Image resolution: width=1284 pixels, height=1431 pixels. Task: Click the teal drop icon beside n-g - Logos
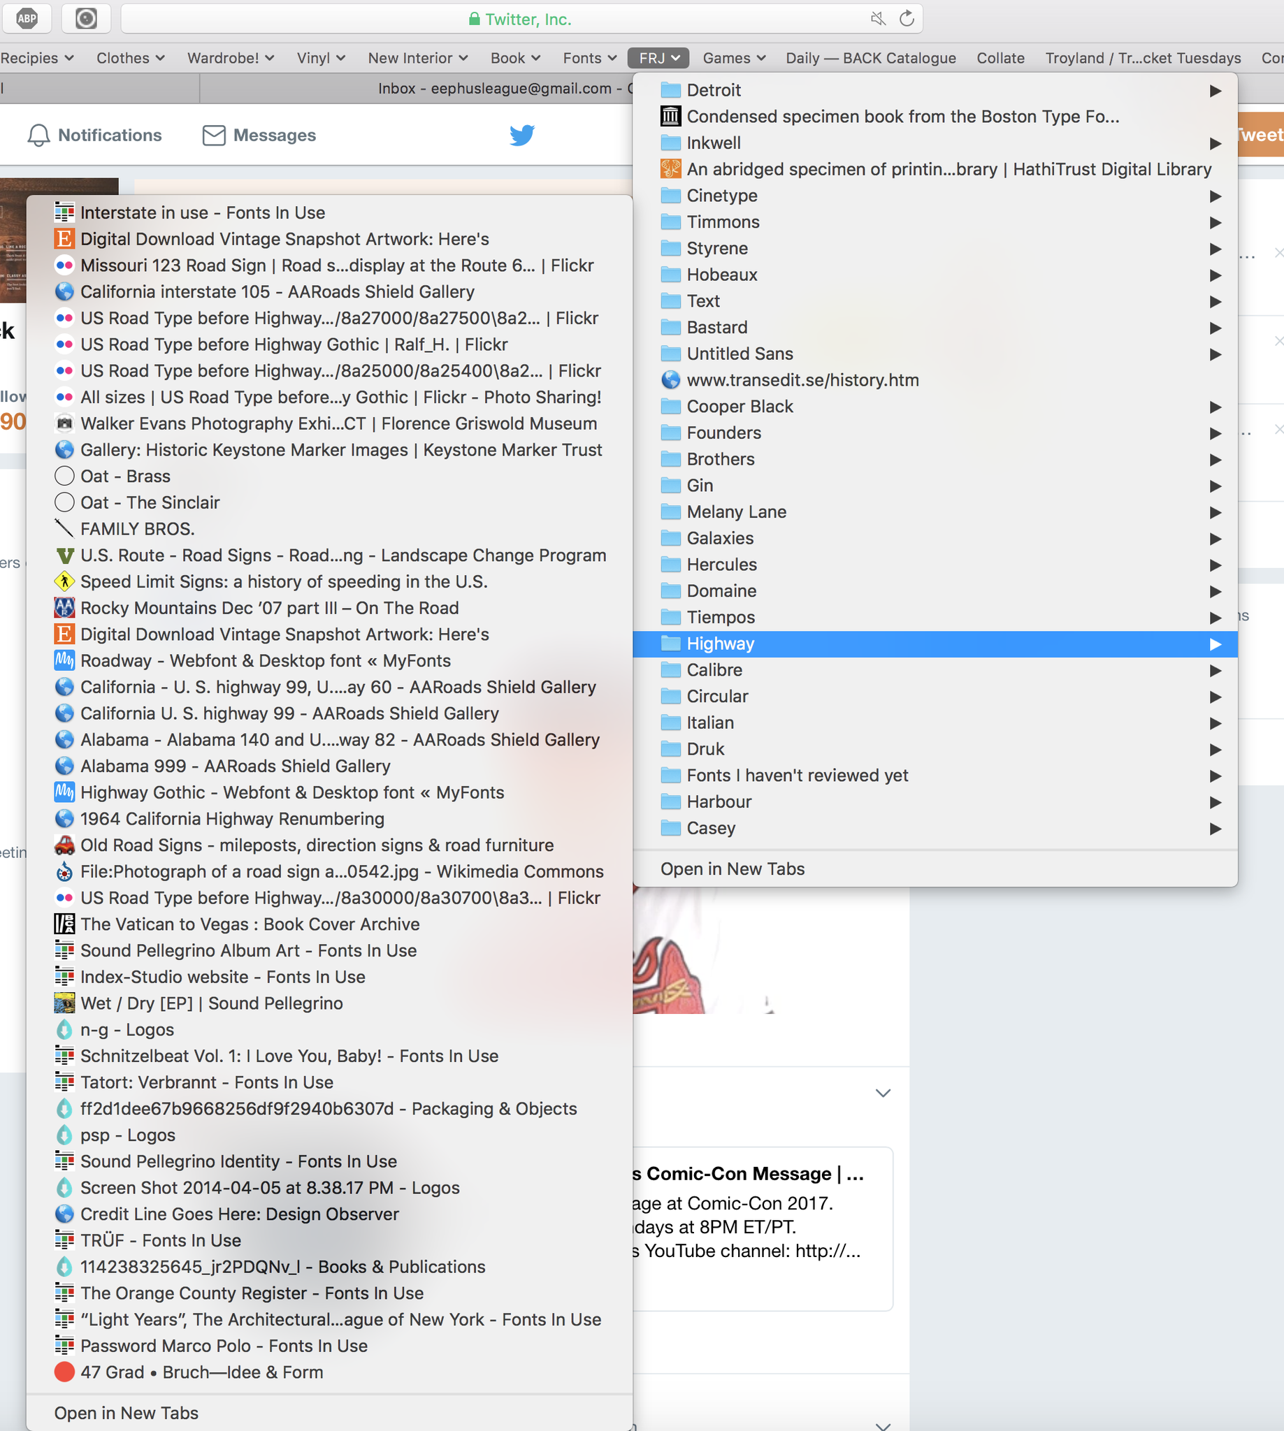coord(64,1030)
